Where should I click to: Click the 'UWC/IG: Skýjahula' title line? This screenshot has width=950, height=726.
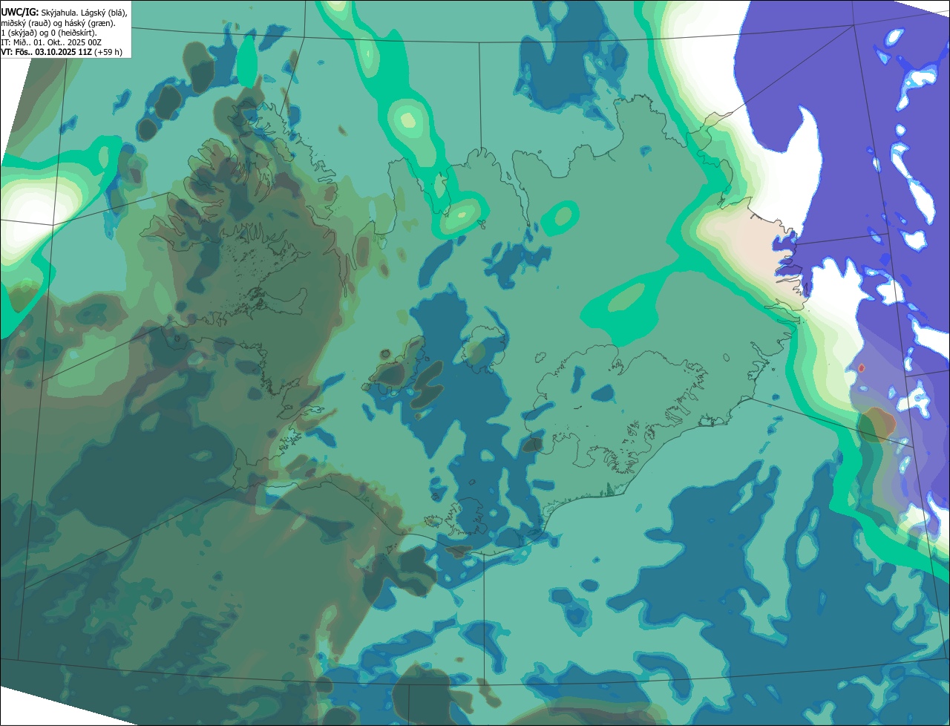[x=64, y=13]
